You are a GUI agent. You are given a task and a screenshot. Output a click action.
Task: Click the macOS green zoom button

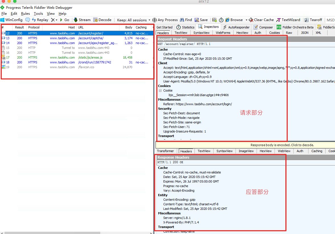point(15,1)
